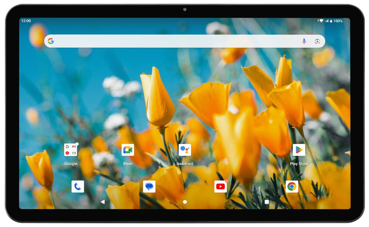This screenshot has width=369, height=227.
Task: Launch Google Assistant
Action: [x=184, y=149]
